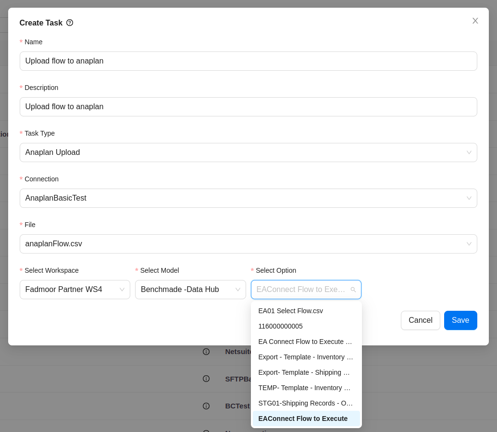Open the Task Type dropdown
The height and width of the screenshot is (432, 497).
tap(248, 152)
